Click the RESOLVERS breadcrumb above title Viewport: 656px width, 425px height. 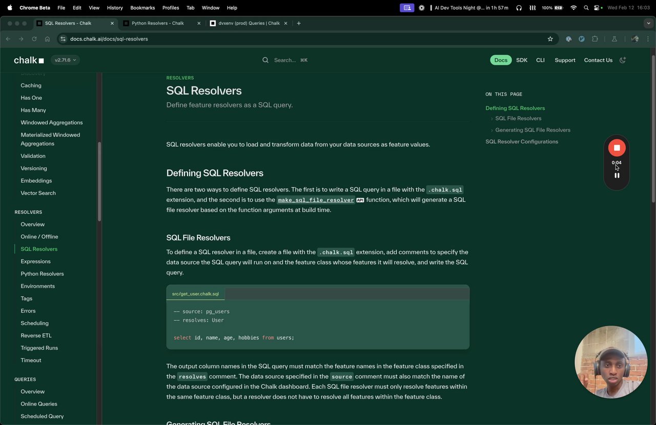pos(180,78)
